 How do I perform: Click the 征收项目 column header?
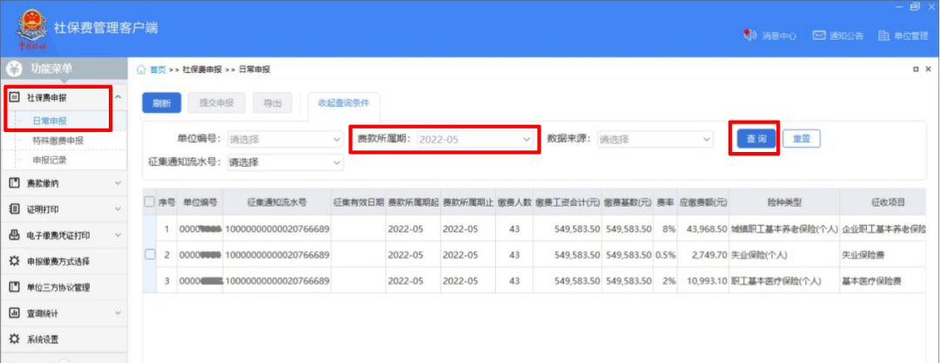pos(889,202)
